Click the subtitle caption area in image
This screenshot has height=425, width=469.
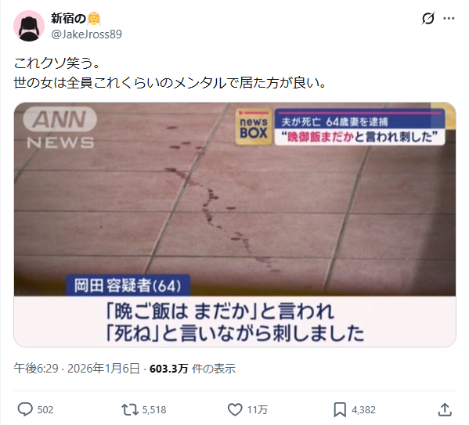235,322
